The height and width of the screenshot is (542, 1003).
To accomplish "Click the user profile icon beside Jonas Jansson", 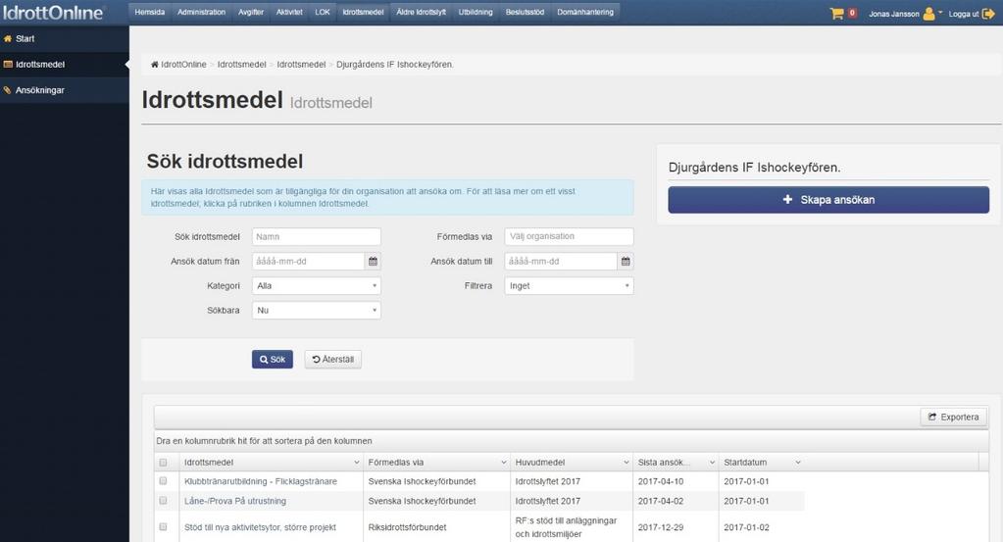I will click(x=928, y=14).
